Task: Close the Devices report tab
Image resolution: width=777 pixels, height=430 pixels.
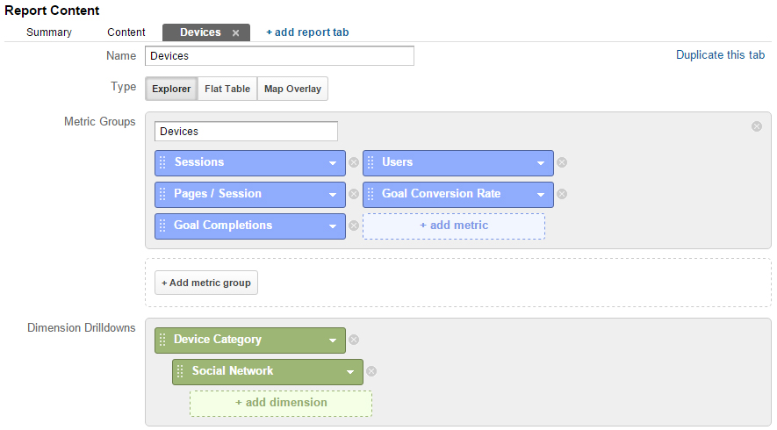Action: tap(236, 33)
